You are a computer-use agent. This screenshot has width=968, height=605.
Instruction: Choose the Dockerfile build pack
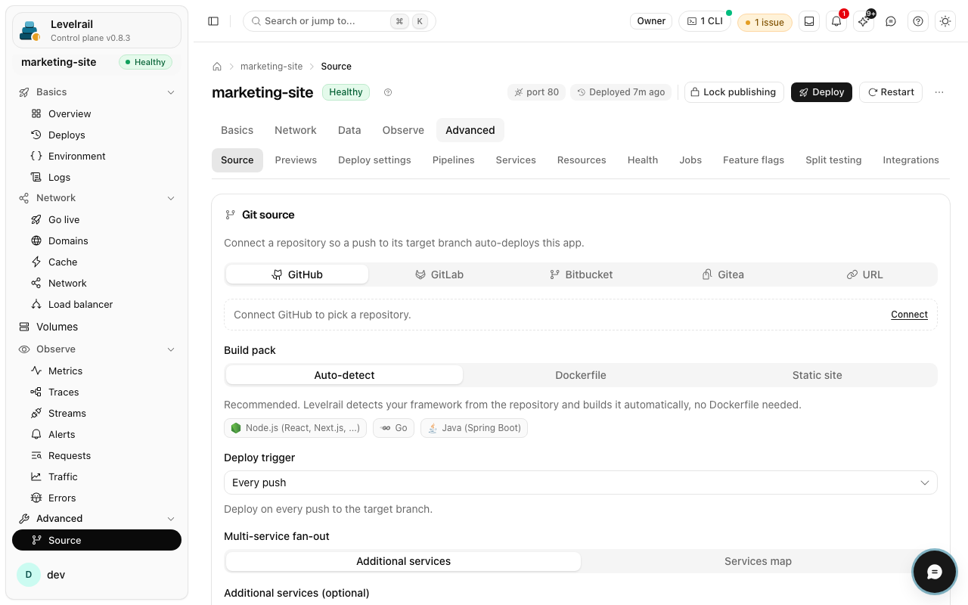[581, 375]
